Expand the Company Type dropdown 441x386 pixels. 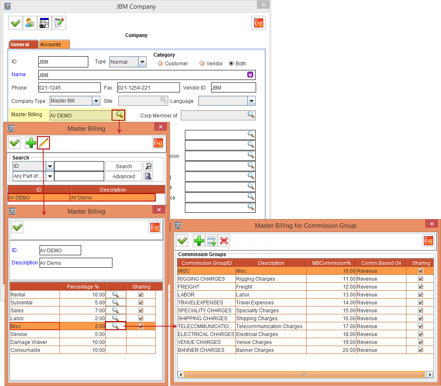tap(96, 101)
